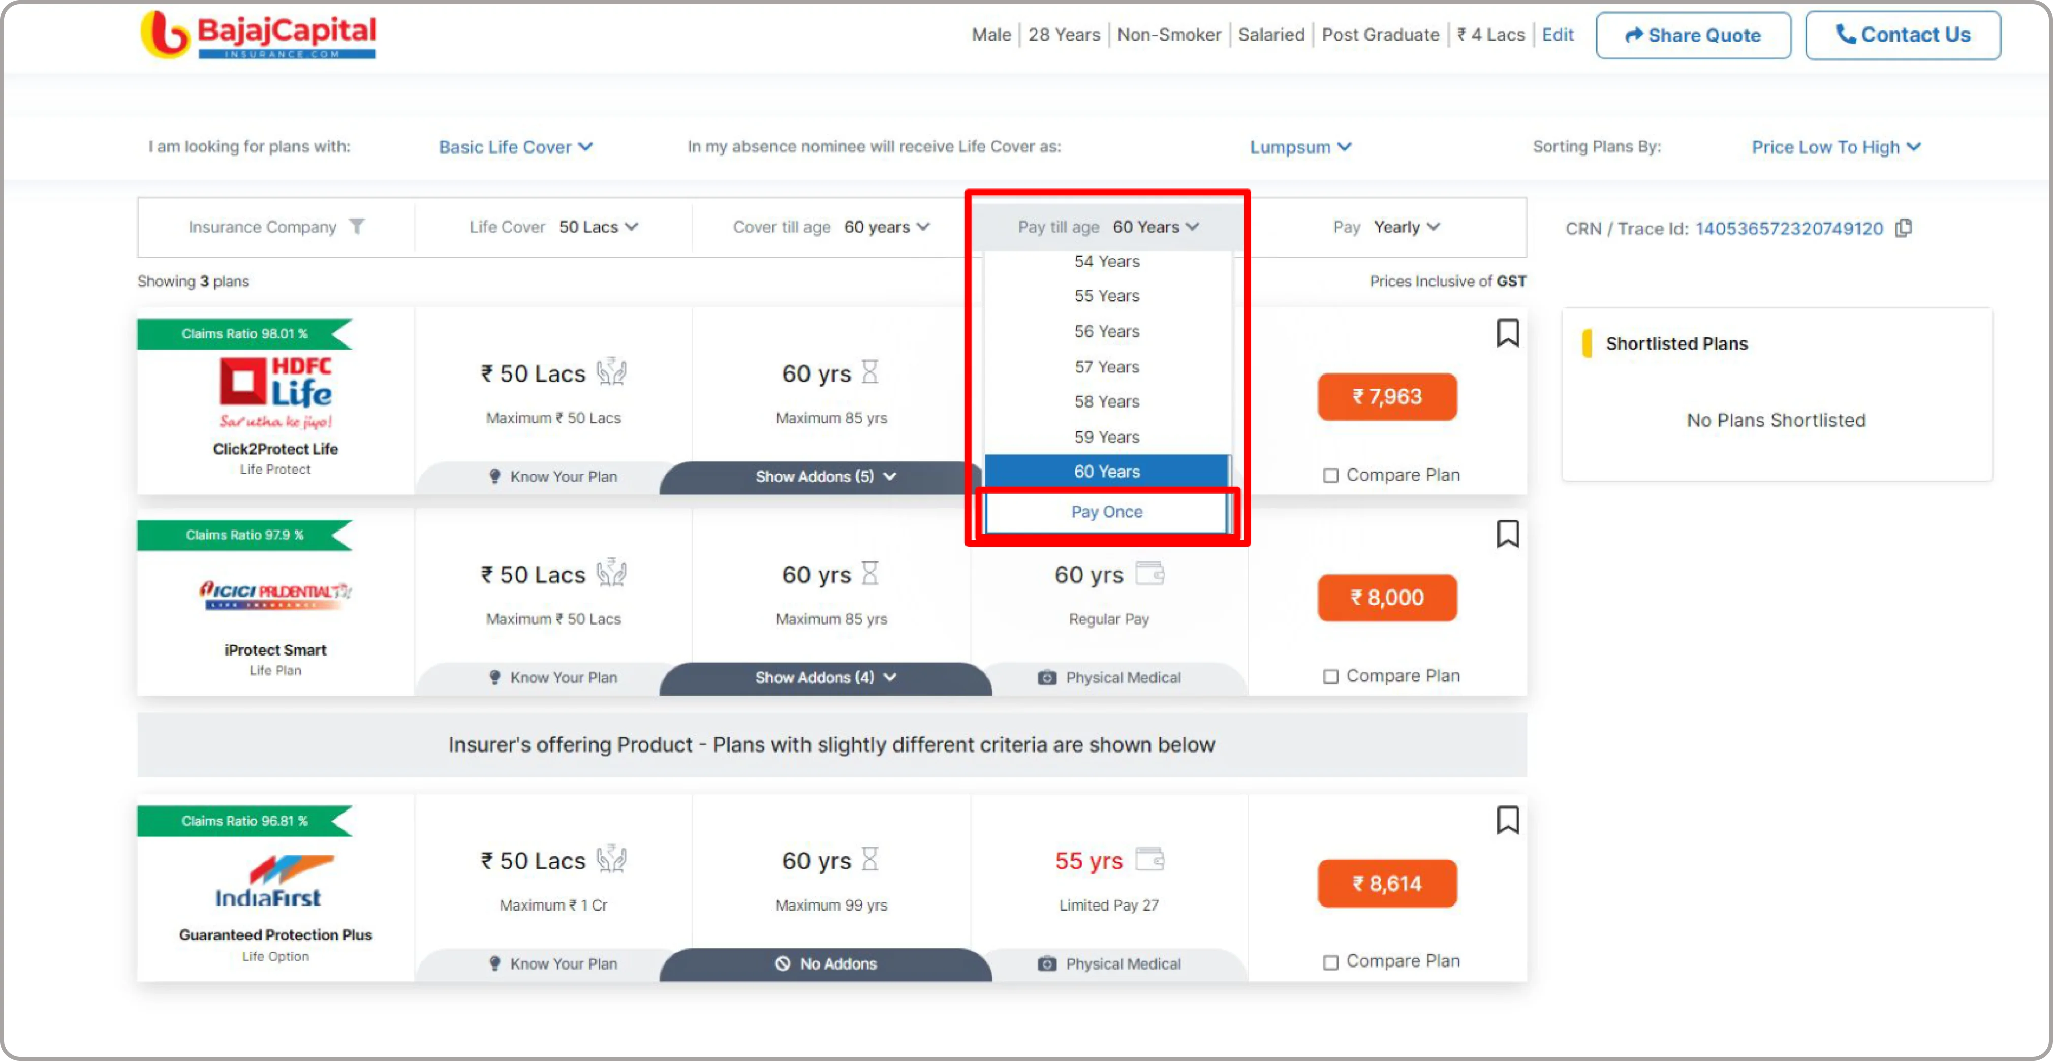Copy the CRN Trace Id with copy icon
Viewport: 2053px width, 1061px height.
(1903, 228)
